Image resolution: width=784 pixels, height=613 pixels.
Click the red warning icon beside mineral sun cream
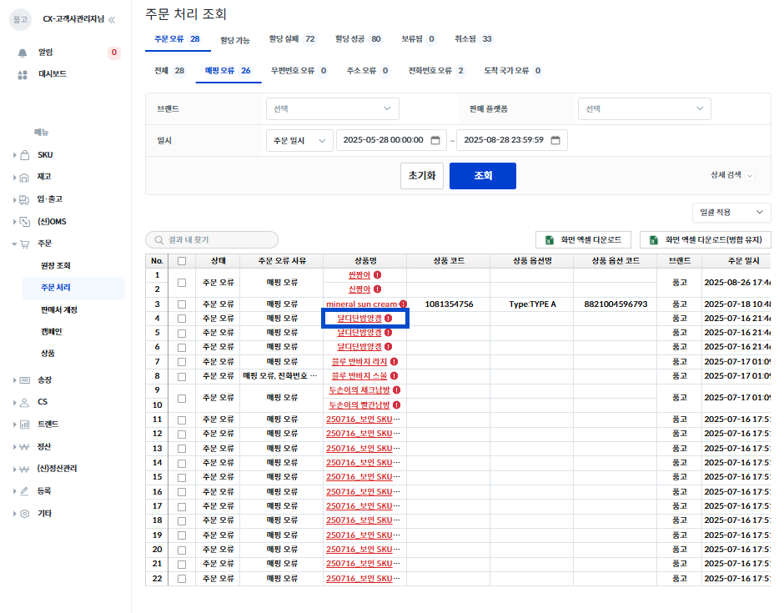pos(403,304)
